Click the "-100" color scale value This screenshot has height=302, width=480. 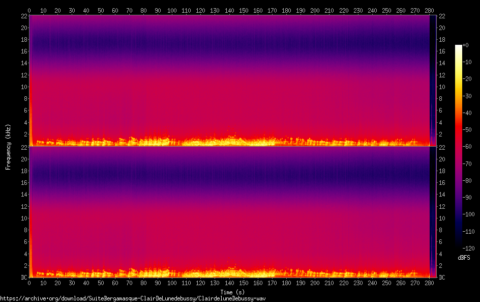(468, 214)
